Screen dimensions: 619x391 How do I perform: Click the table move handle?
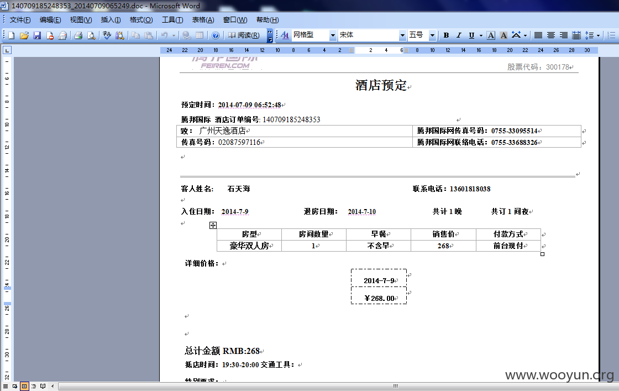coord(213,225)
